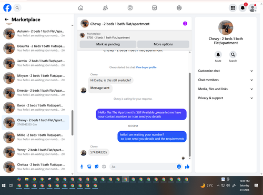Image resolution: width=263 pixels, height=195 pixels.
Task: Open the Friends icon in top navigation
Action: (x=105, y=8)
